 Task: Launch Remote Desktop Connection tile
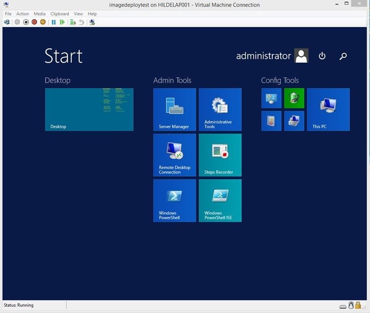click(x=175, y=155)
